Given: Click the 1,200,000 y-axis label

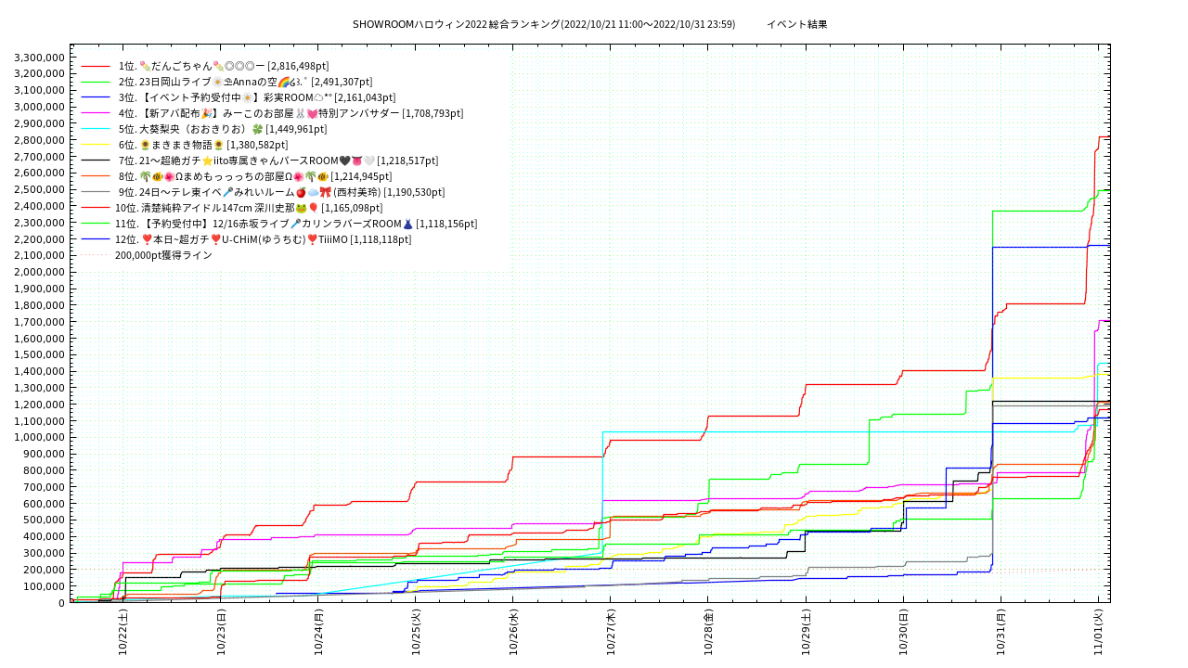Looking at the screenshot, I should click(x=39, y=405).
